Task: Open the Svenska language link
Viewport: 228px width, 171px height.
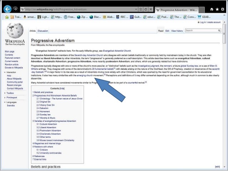Action: [x=11, y=105]
